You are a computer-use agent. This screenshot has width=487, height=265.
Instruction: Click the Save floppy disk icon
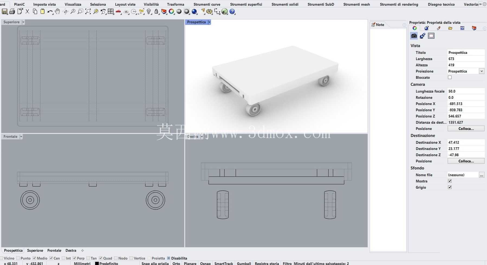[x=5, y=11]
